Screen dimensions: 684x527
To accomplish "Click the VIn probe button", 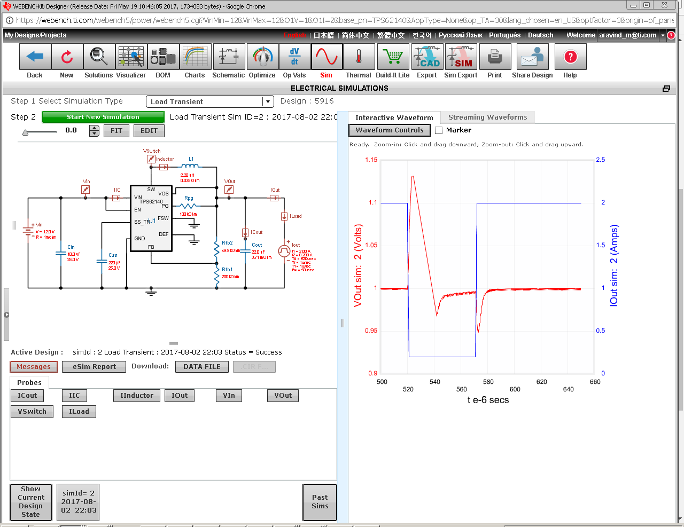I will (x=229, y=396).
